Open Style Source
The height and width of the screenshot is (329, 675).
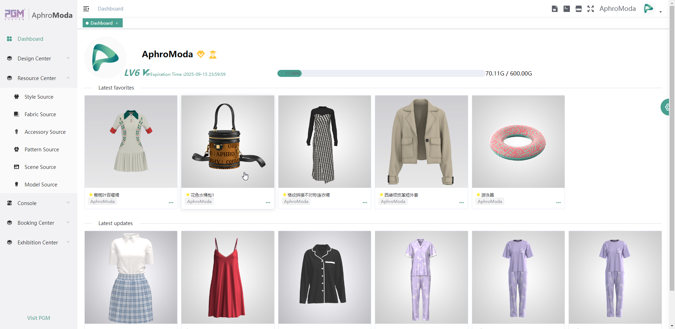click(x=39, y=97)
